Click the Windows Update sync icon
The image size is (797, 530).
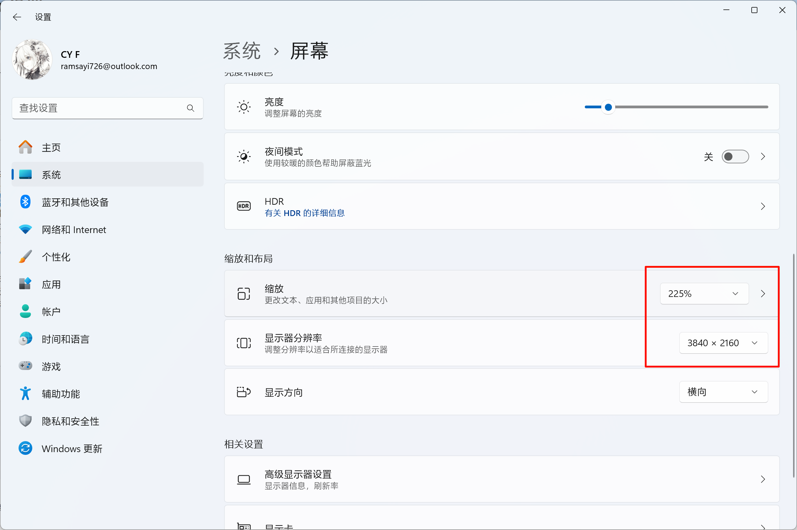point(25,448)
